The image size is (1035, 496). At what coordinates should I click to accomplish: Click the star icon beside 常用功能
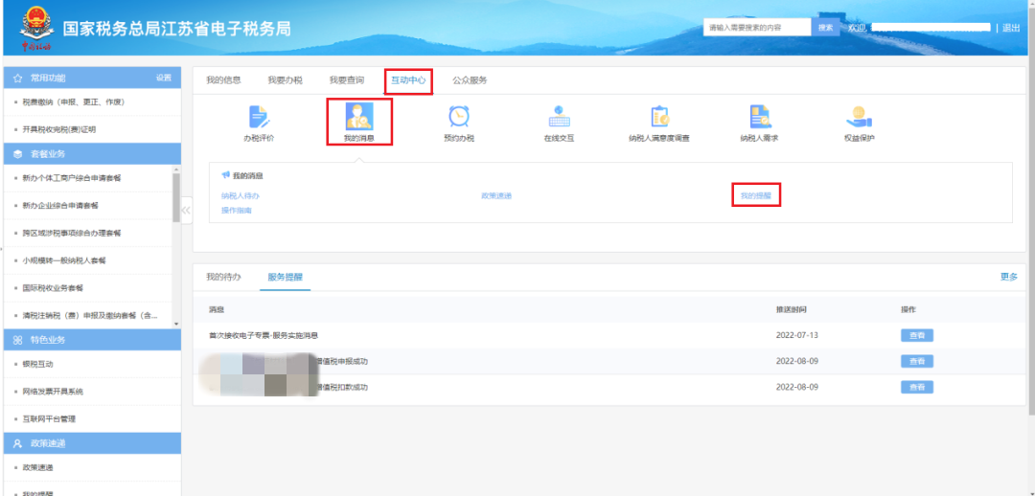(x=18, y=78)
